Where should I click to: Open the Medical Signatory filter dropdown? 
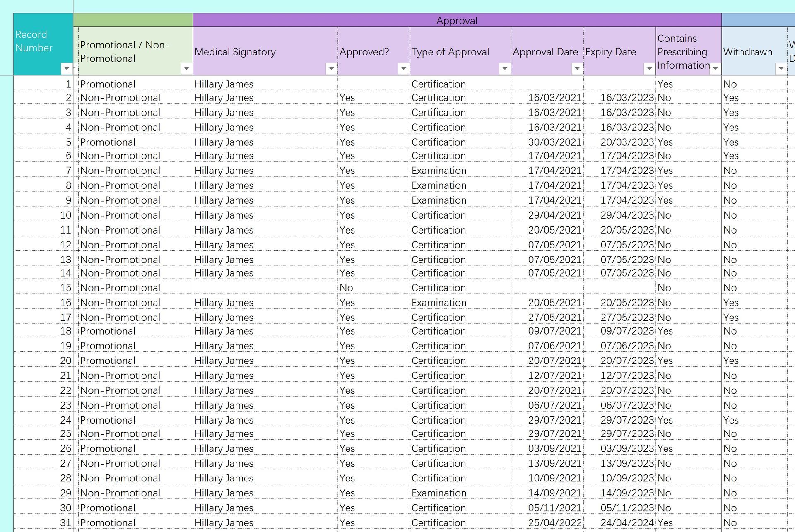pos(331,68)
